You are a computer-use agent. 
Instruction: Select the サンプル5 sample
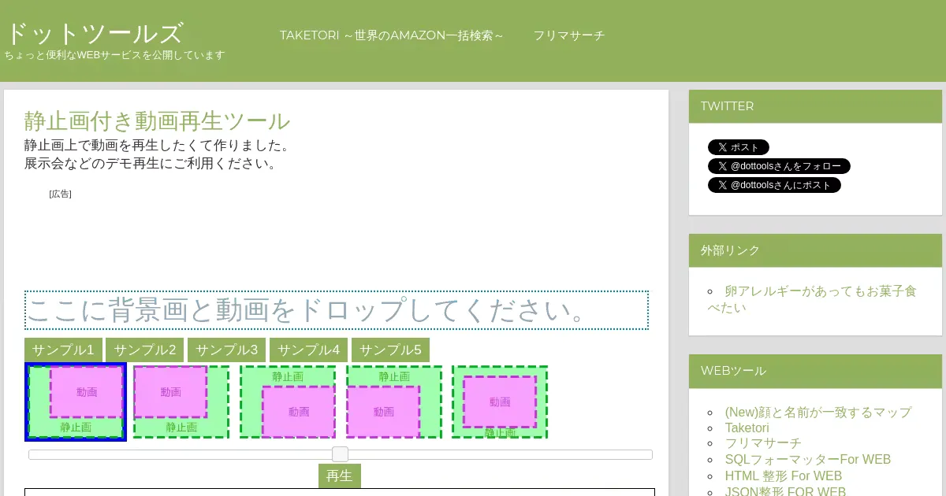390,350
